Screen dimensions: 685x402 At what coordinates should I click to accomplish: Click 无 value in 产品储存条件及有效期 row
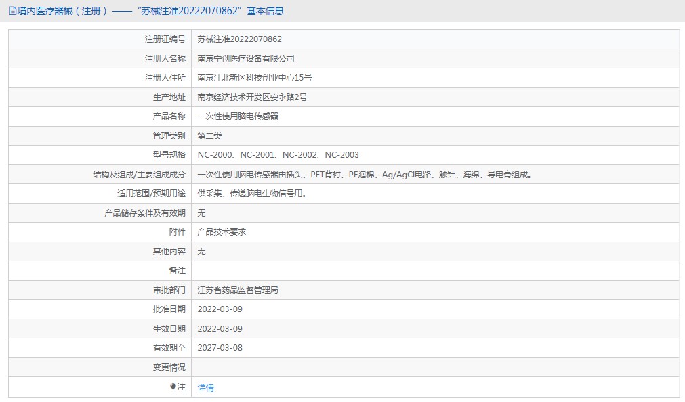coord(201,213)
